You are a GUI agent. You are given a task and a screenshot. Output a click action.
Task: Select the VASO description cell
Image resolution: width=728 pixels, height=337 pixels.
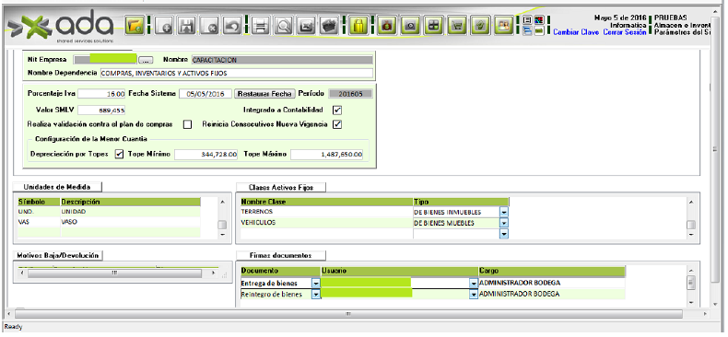[131, 222]
